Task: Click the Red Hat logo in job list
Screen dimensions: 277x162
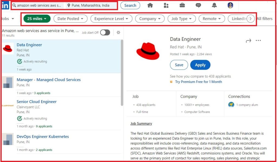Action: tap(8, 48)
